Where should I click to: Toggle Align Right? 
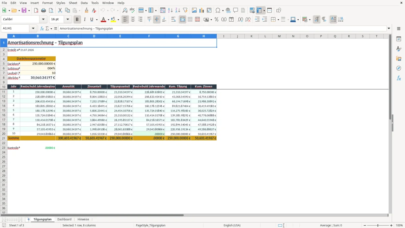click(x=140, y=20)
